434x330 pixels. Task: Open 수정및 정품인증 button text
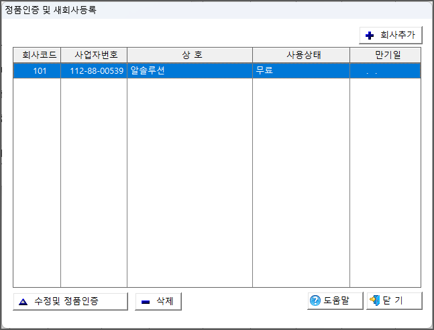pos(66,301)
